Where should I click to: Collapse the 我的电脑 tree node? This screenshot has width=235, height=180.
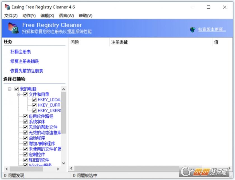click(10, 89)
